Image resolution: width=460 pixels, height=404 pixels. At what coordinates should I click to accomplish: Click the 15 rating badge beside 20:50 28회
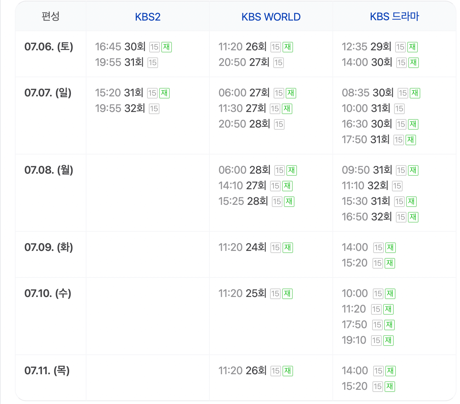coord(279,124)
